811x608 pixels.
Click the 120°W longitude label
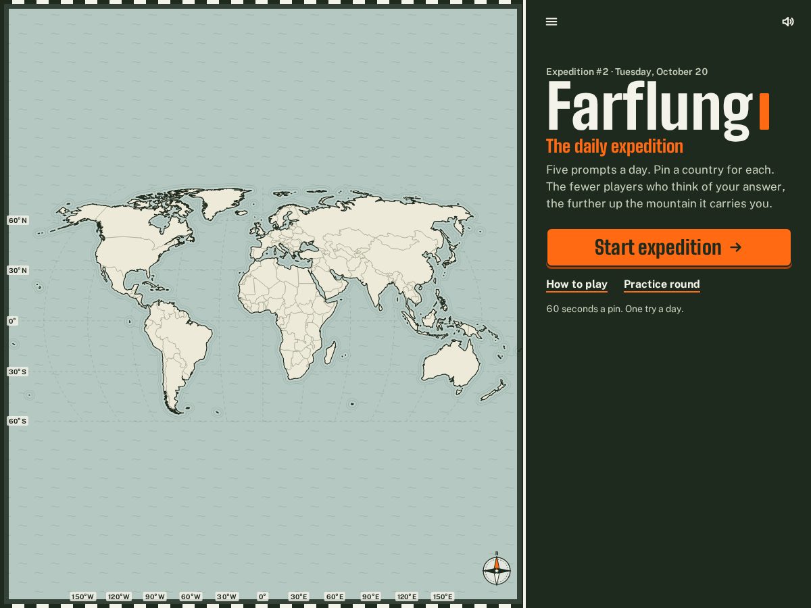(x=119, y=597)
